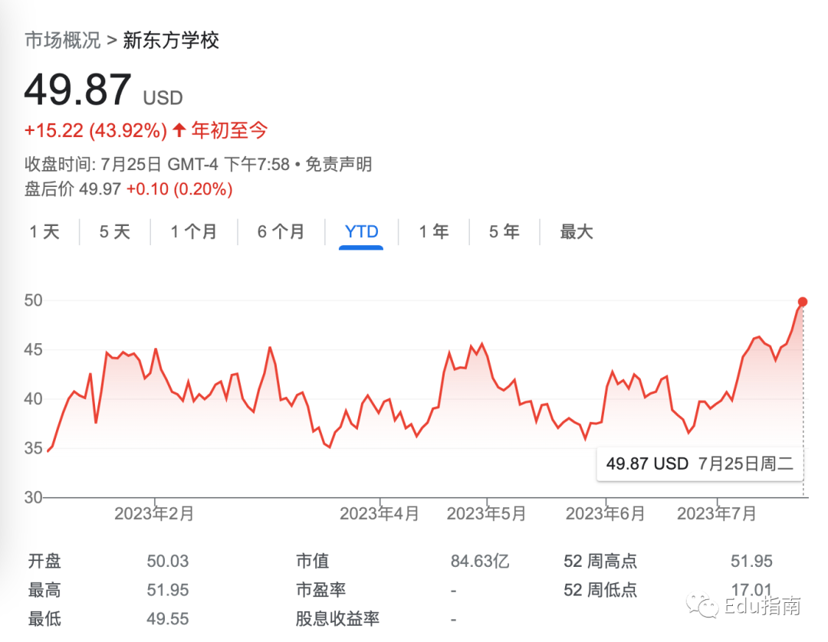
Task: Click the 2023年4月 axis label
Action: (x=379, y=513)
